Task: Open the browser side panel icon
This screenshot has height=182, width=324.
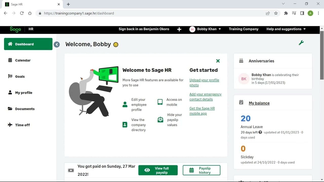Action: pyautogui.click(x=302, y=13)
